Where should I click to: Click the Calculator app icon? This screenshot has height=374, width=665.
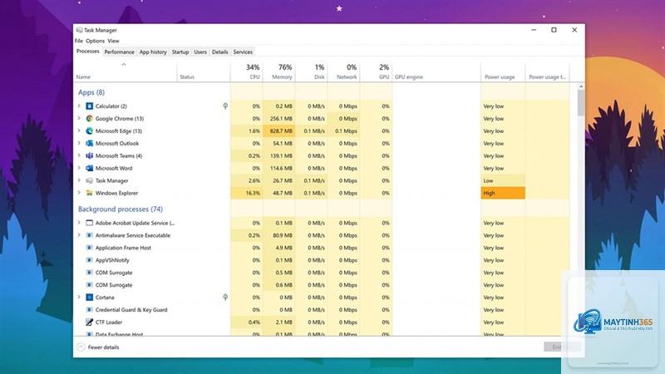click(90, 106)
